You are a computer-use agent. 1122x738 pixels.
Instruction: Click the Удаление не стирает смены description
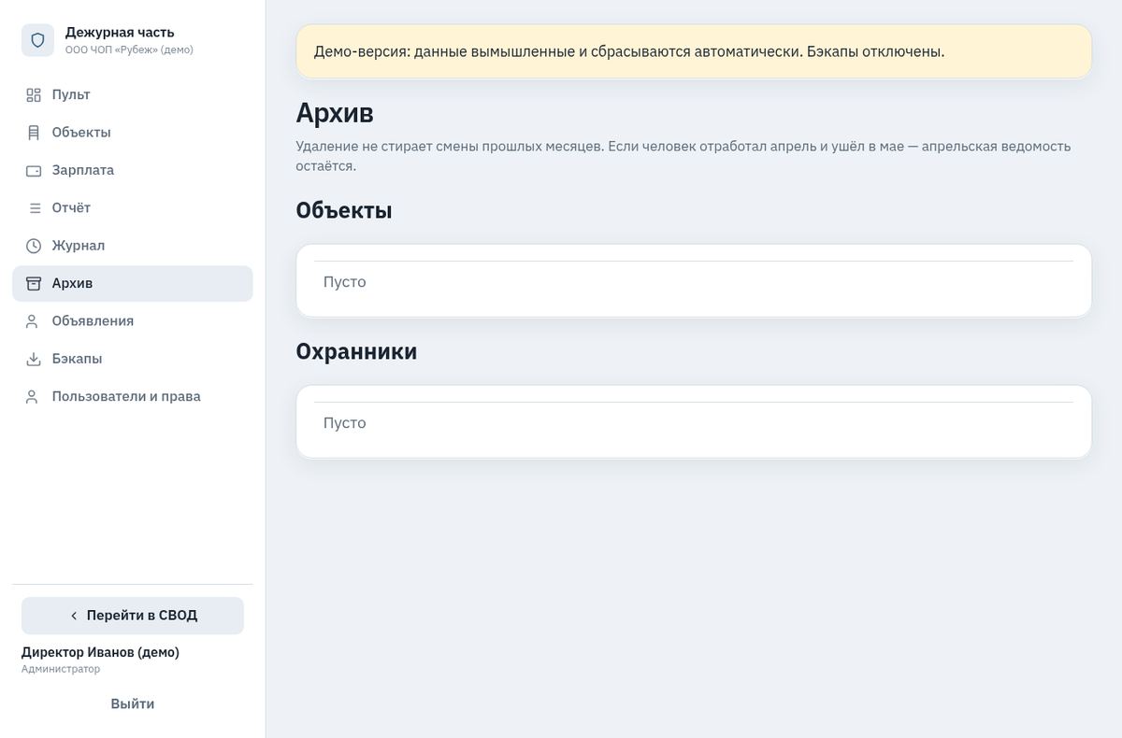click(683, 156)
